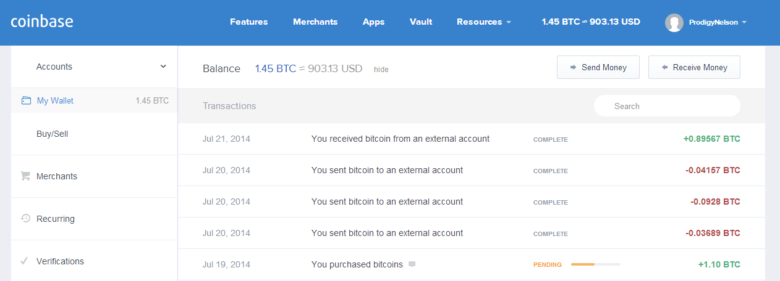Collapse the Accounts section chevron
This screenshot has height=281, width=780.
[x=163, y=67]
